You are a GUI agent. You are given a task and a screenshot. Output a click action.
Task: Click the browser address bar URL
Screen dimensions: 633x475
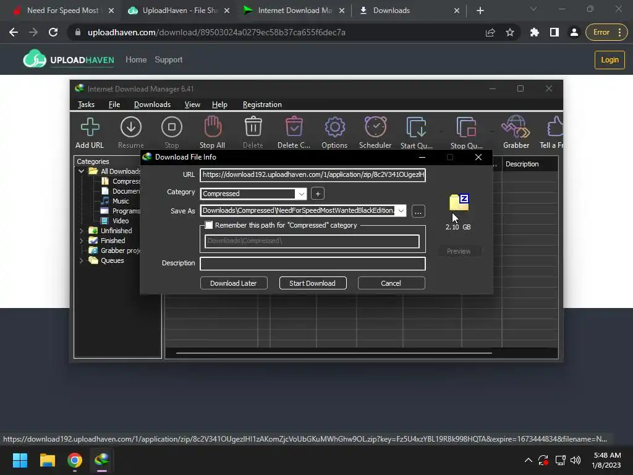[x=216, y=32]
